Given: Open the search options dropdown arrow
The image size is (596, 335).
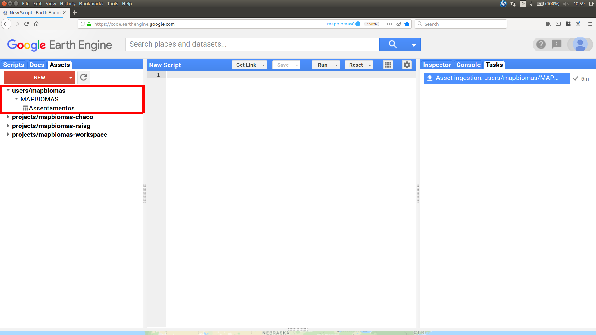Looking at the screenshot, I should coord(413,45).
